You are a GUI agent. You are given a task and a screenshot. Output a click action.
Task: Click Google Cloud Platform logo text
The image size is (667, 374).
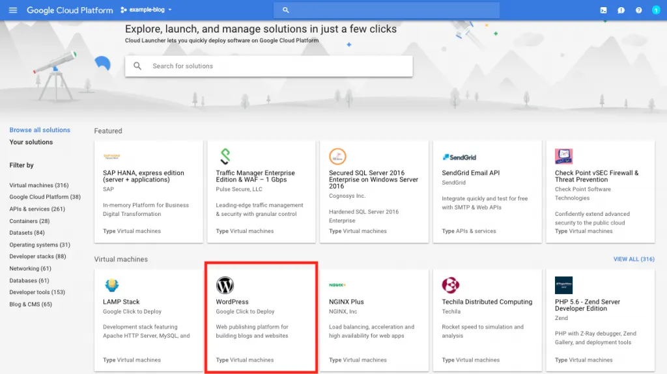point(70,10)
